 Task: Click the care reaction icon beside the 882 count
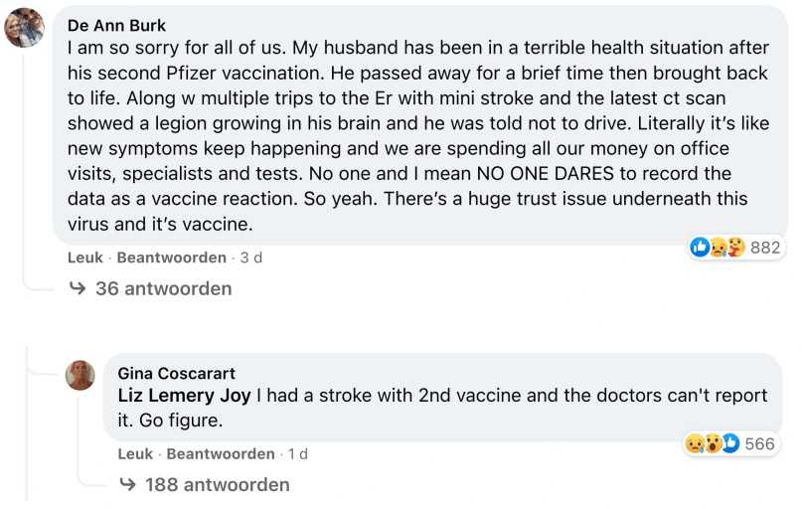734,248
